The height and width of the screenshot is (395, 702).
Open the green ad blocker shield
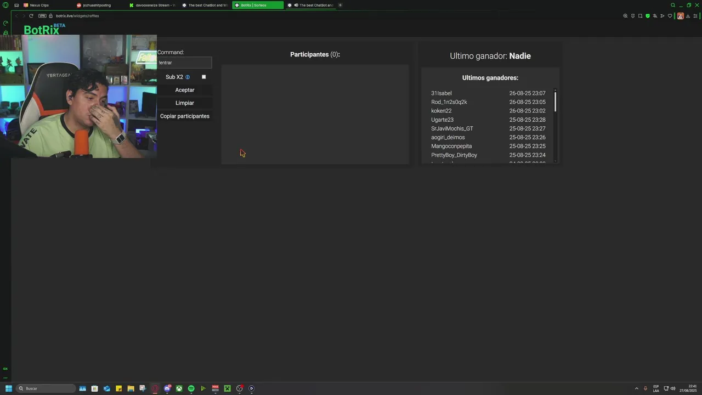pos(648,16)
